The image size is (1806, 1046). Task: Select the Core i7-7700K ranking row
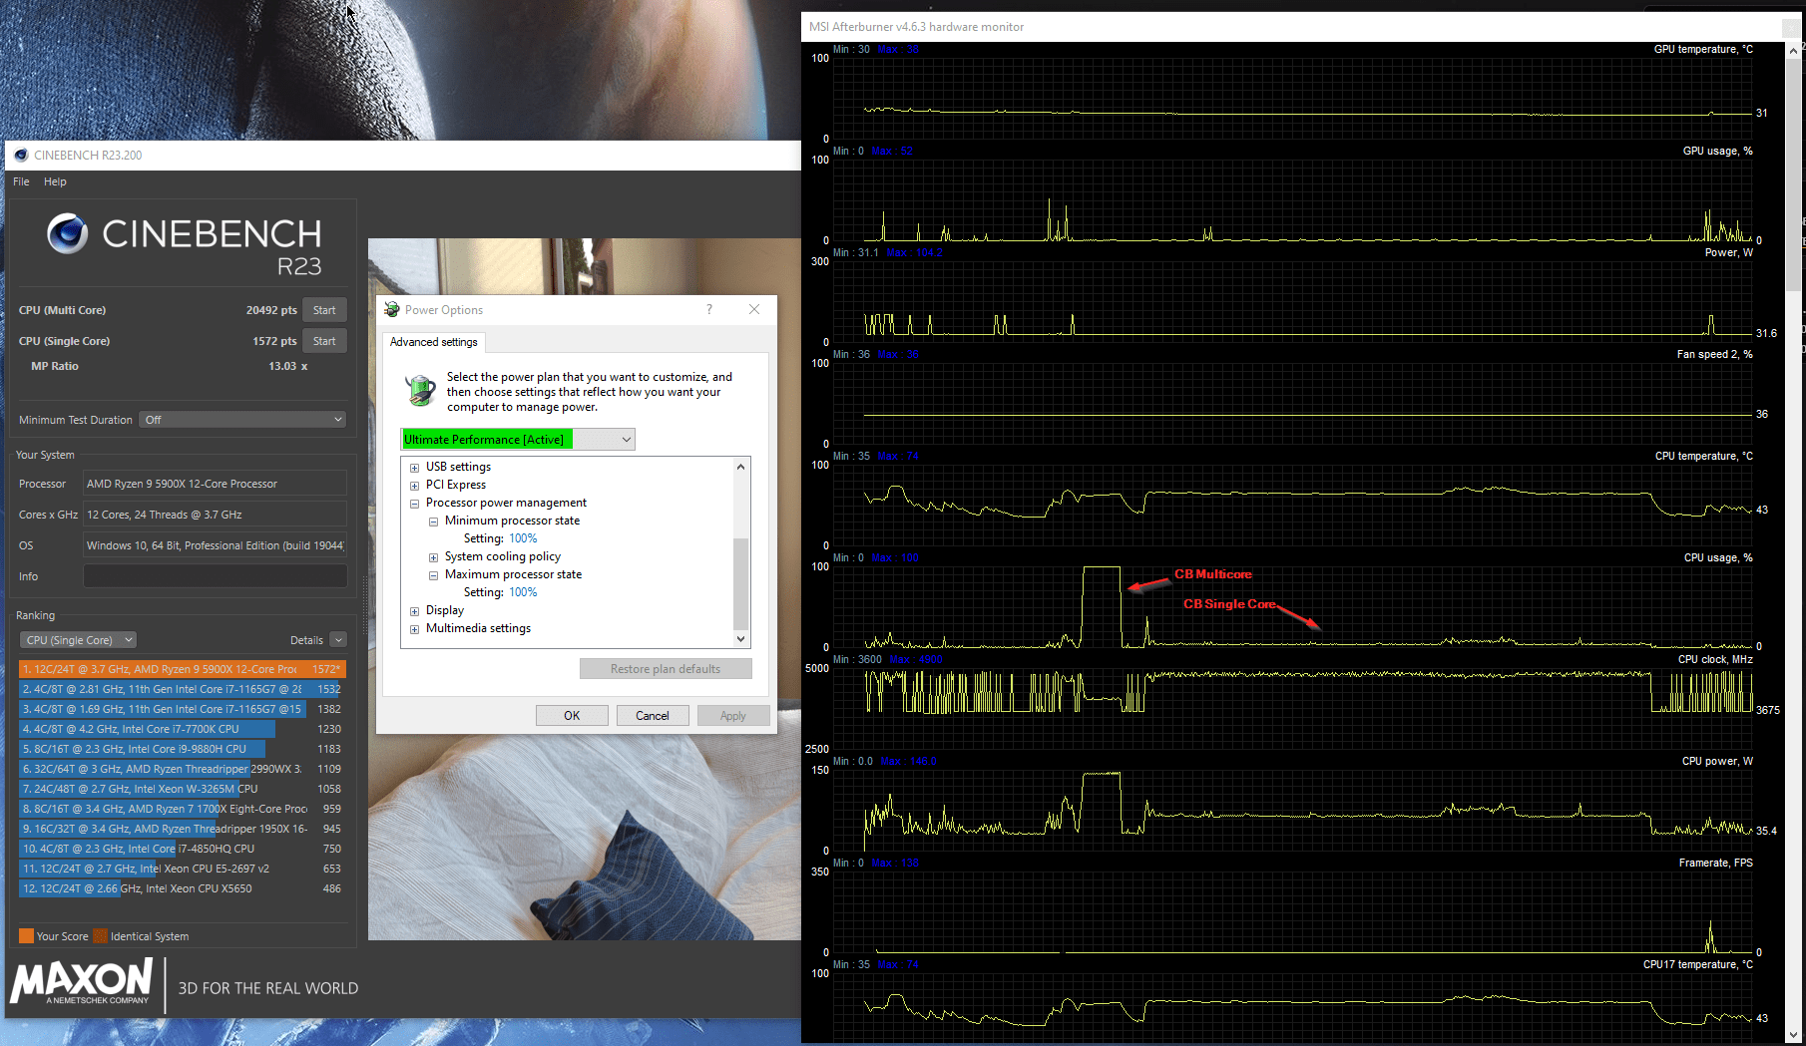[x=182, y=729]
